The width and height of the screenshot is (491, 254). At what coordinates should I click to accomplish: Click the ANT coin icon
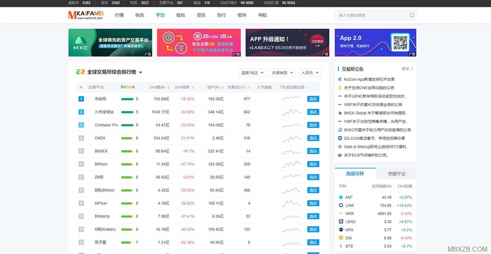[x=341, y=197]
